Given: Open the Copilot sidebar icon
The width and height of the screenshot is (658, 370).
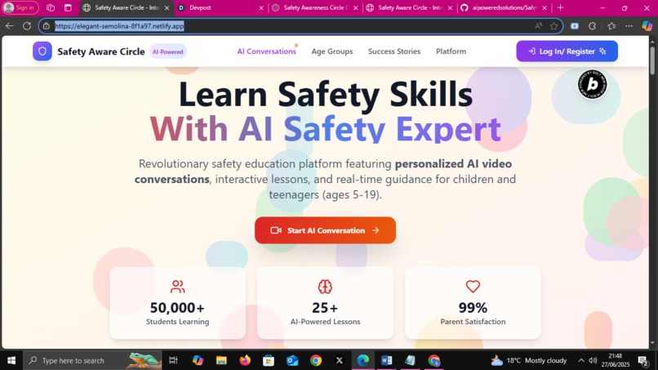Looking at the screenshot, I should pyautogui.click(x=647, y=26).
